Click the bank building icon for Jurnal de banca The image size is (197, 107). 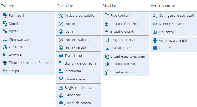pyautogui.click(x=61, y=103)
